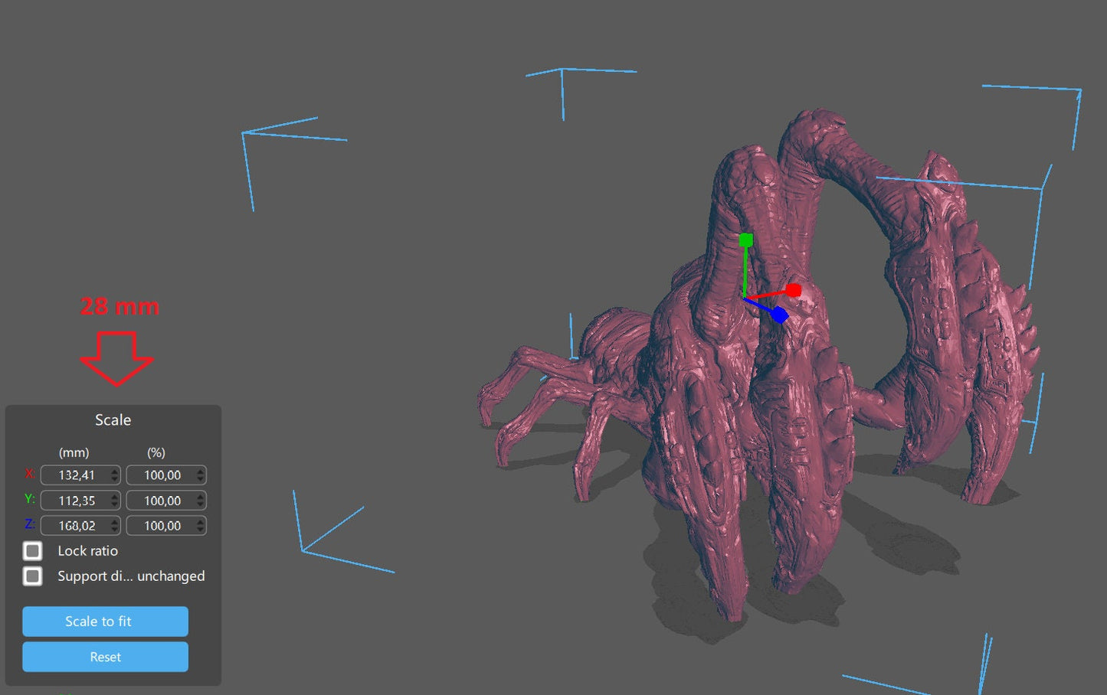The height and width of the screenshot is (695, 1107).
Task: Click the blue Z-axis scale gizmo handle
Action: pos(779,315)
